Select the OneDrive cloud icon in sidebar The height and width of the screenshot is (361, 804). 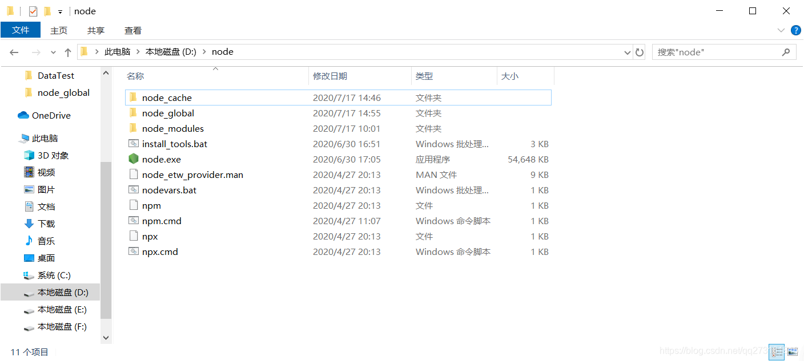[23, 115]
